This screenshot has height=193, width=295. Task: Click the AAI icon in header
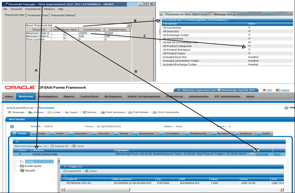coord(264,90)
